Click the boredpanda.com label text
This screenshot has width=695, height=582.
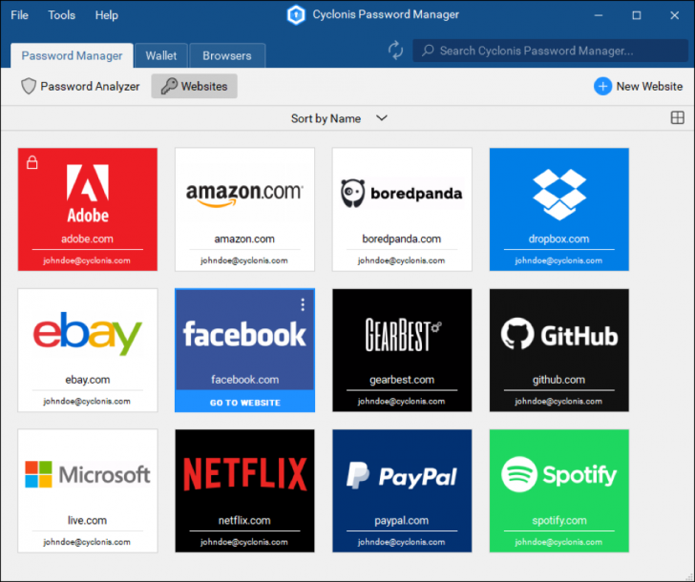[402, 239]
